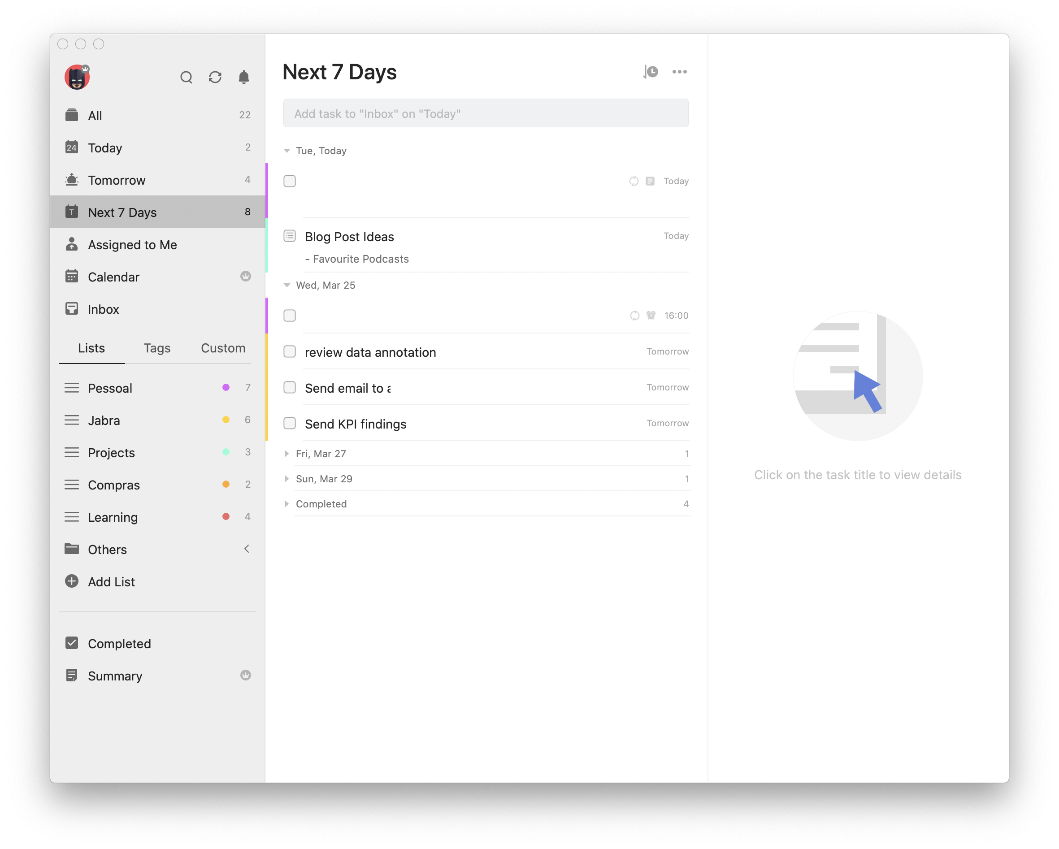1059x849 pixels.
Task: Click the Add List plus icon
Action: click(x=72, y=581)
